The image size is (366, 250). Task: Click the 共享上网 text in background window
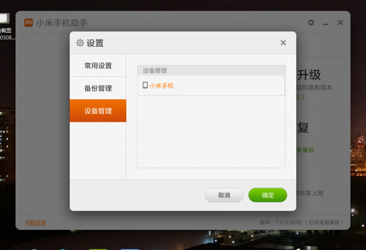coord(311,193)
